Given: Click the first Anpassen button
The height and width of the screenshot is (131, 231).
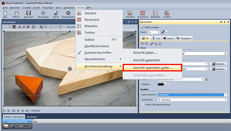Looking at the screenshot, I should [218, 64].
